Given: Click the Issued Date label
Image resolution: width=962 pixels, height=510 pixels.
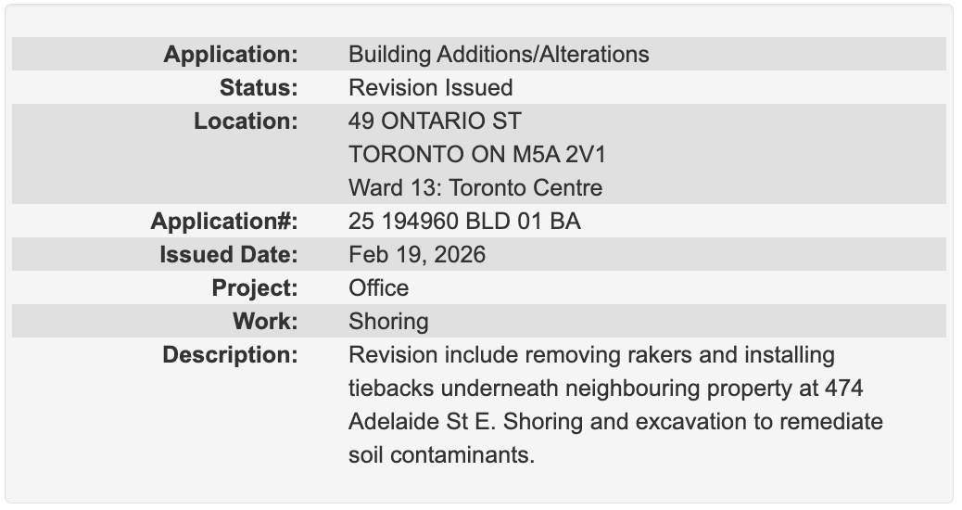Looking at the screenshot, I should click(x=229, y=255).
